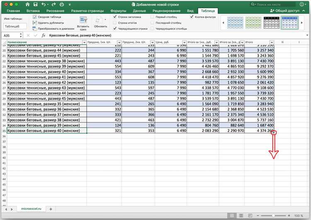Click Вставить срез slicer icon
This screenshot has width=311, height=220.
point(83,20)
